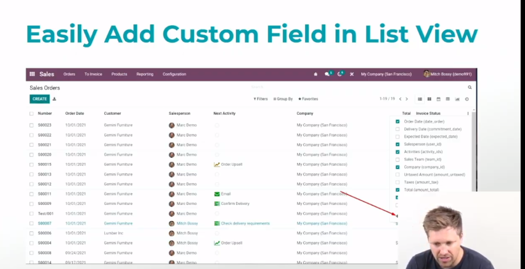Check Delivery Date (commitment_date) column option

397,129
